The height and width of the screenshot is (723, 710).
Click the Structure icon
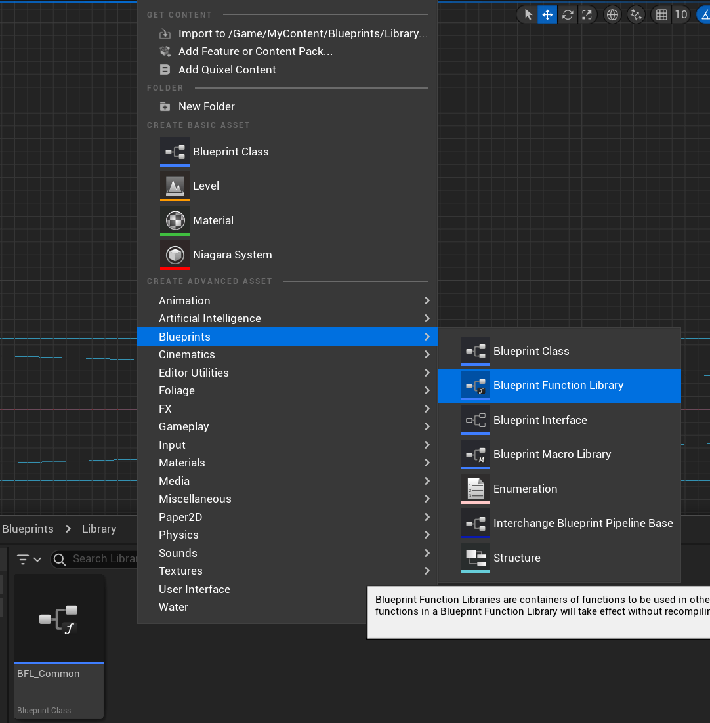click(475, 558)
